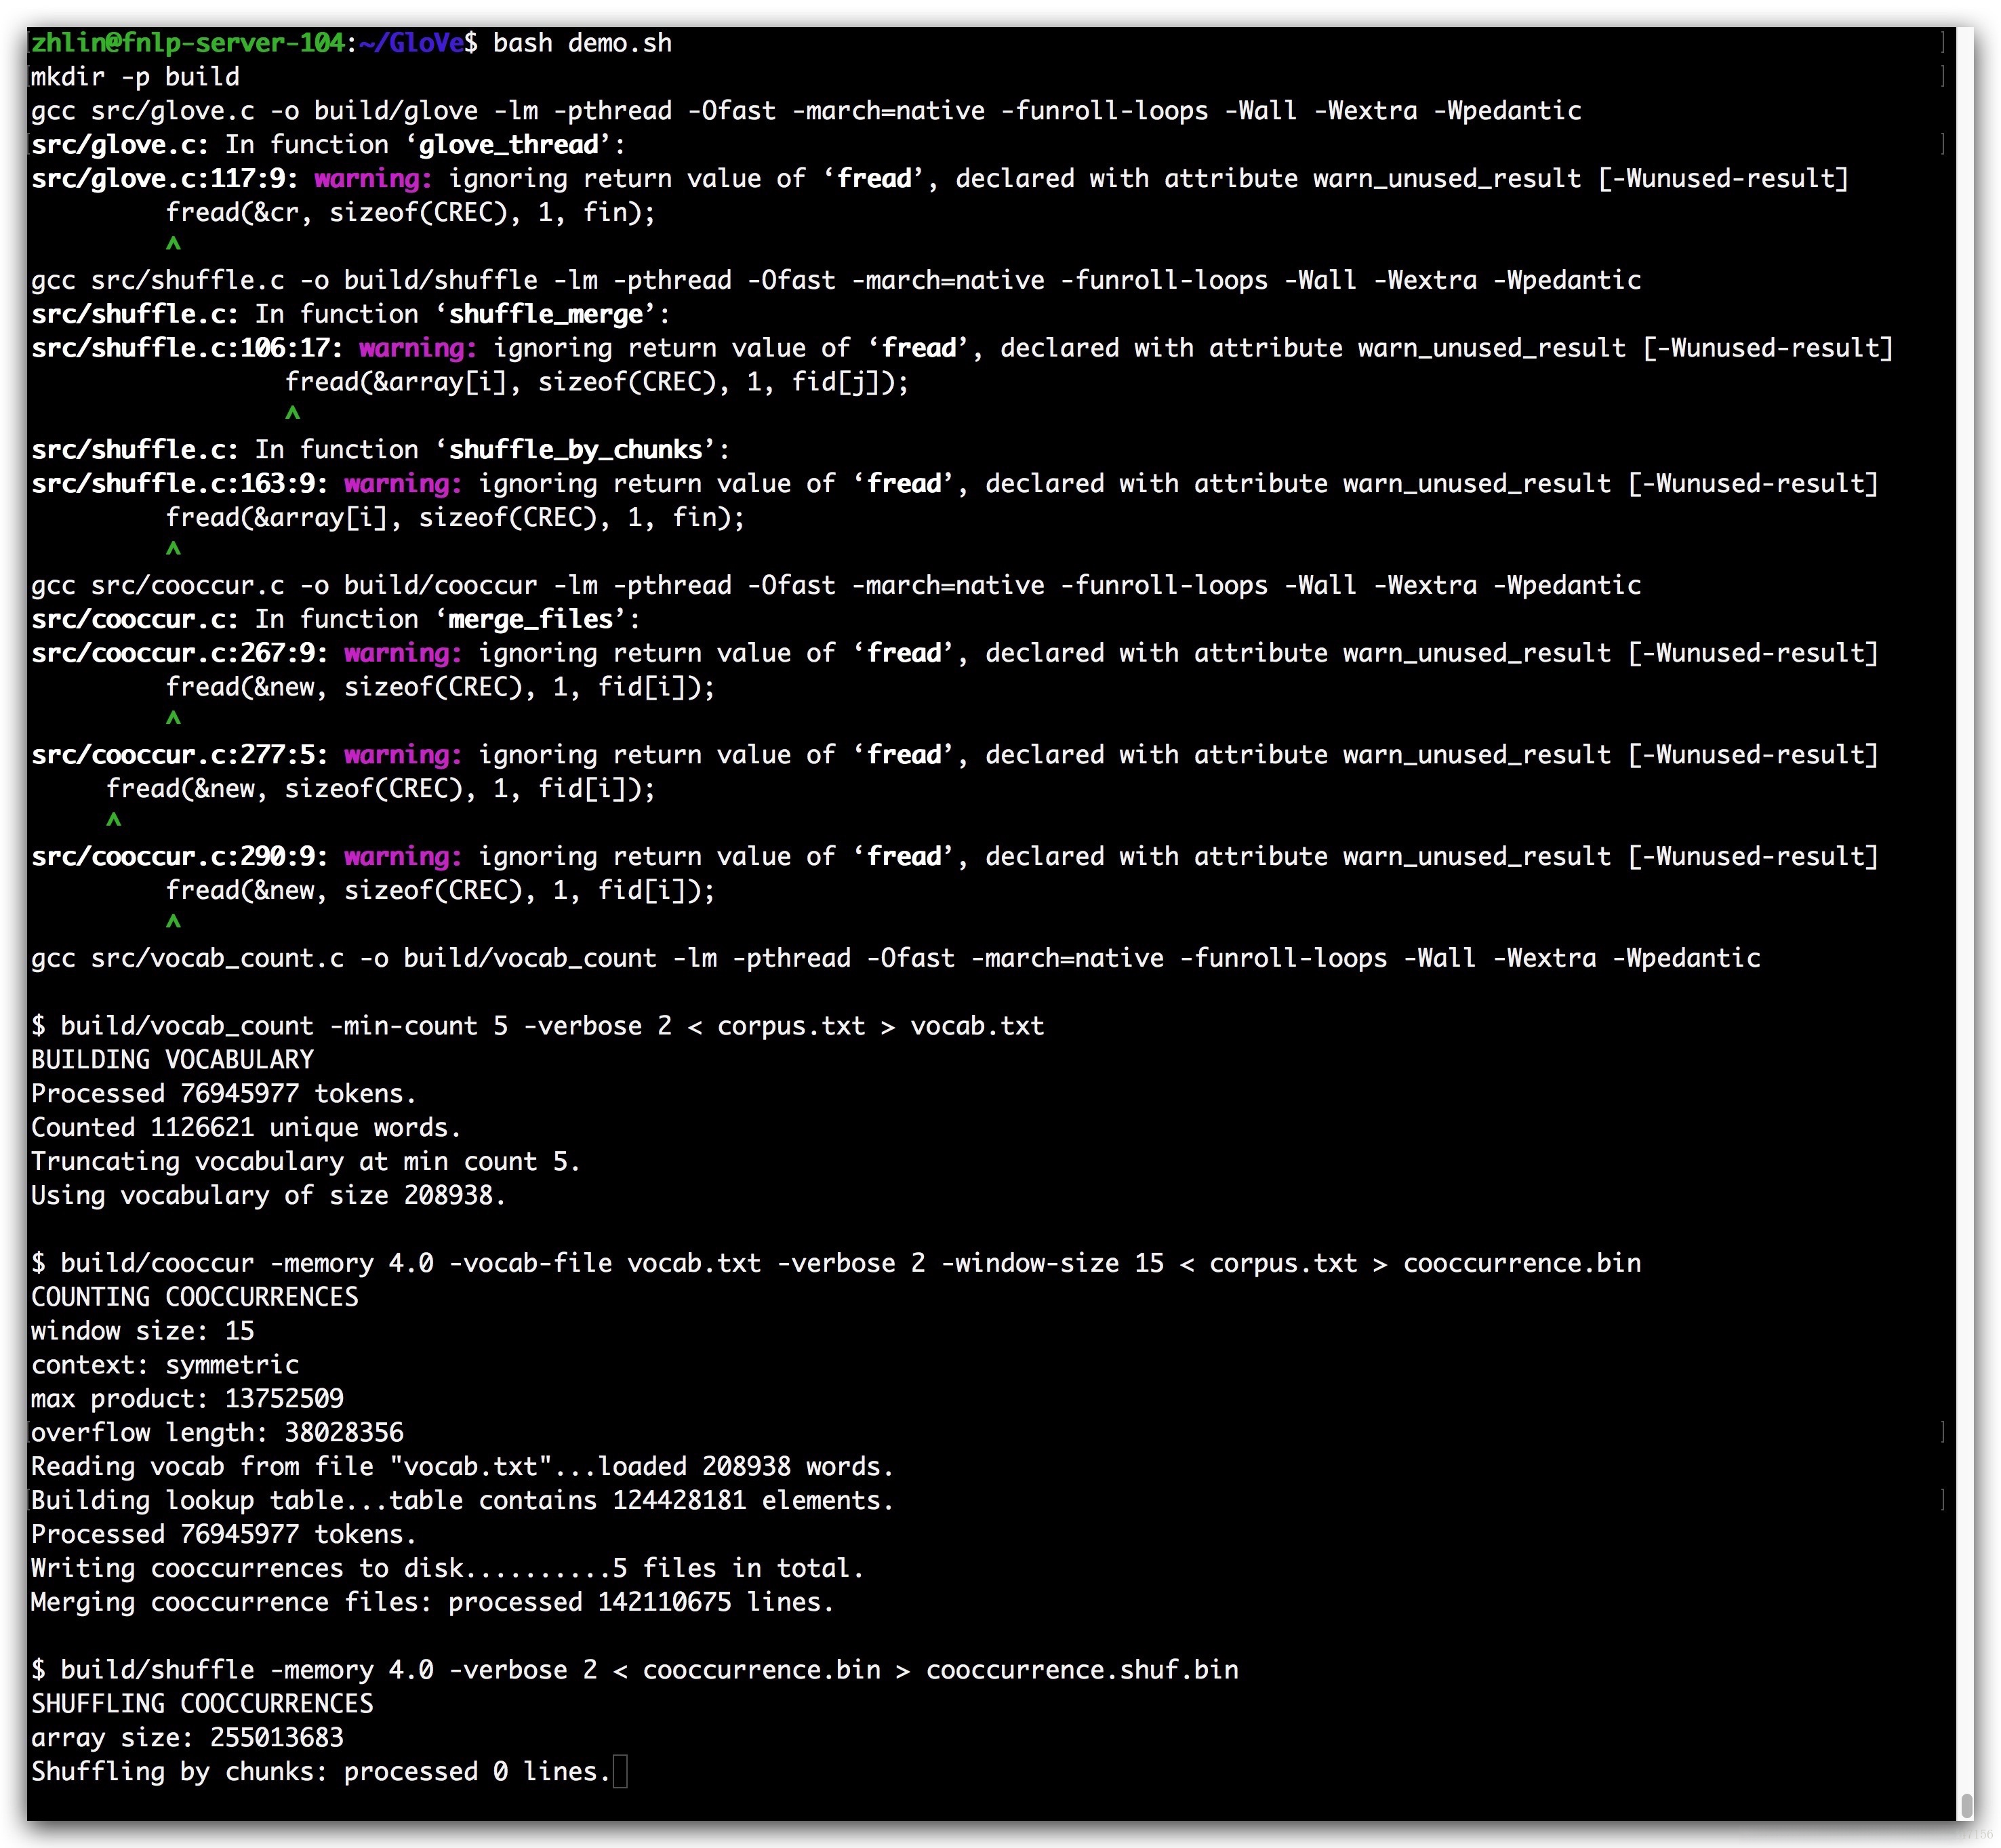Click the 'src/shuffle.c:163:9:' file location text
The image size is (2001, 1848).
(179, 483)
